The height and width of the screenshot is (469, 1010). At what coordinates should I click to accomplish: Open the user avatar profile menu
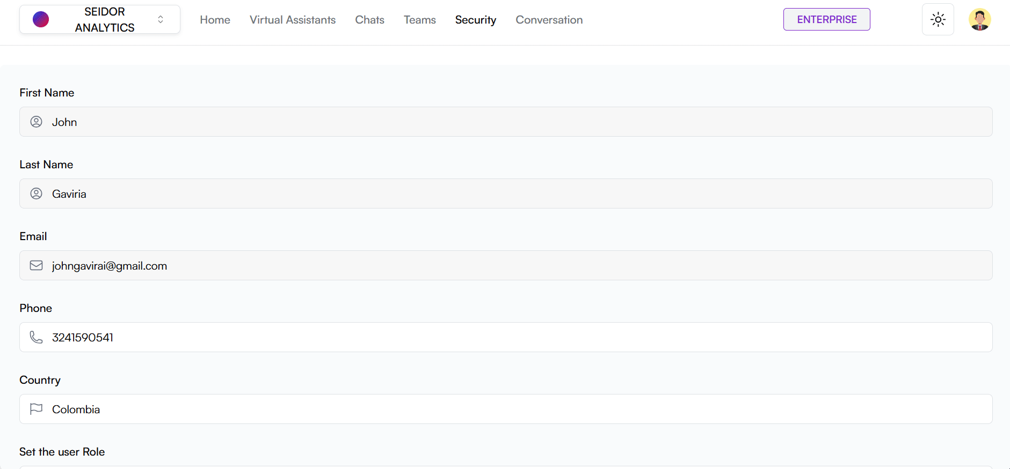(x=979, y=20)
